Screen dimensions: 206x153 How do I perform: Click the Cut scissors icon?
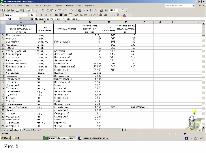[43, 10]
